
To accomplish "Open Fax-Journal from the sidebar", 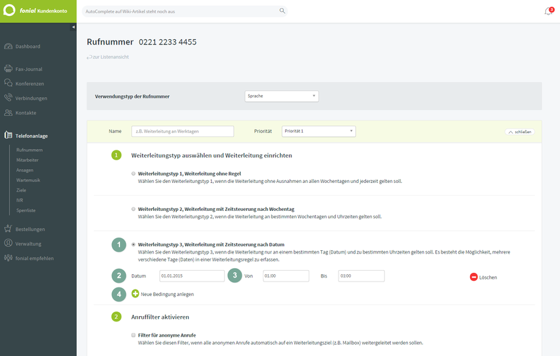I will click(29, 69).
